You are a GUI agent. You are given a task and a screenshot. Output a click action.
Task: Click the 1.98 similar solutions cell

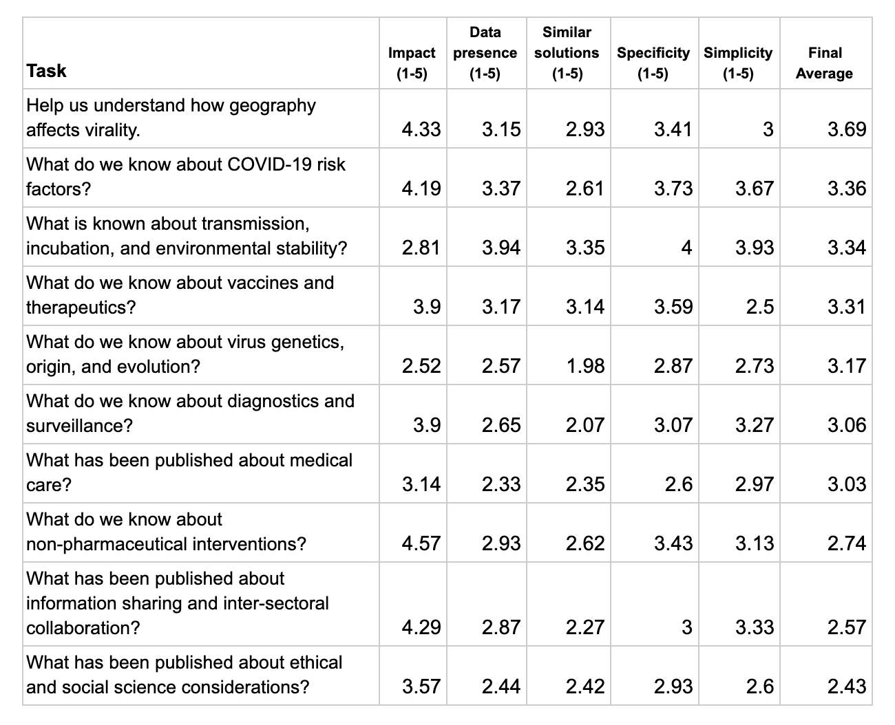(x=568, y=355)
